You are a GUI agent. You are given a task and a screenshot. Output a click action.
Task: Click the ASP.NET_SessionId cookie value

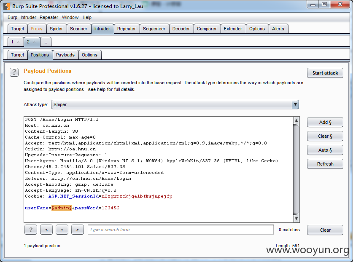137,196
